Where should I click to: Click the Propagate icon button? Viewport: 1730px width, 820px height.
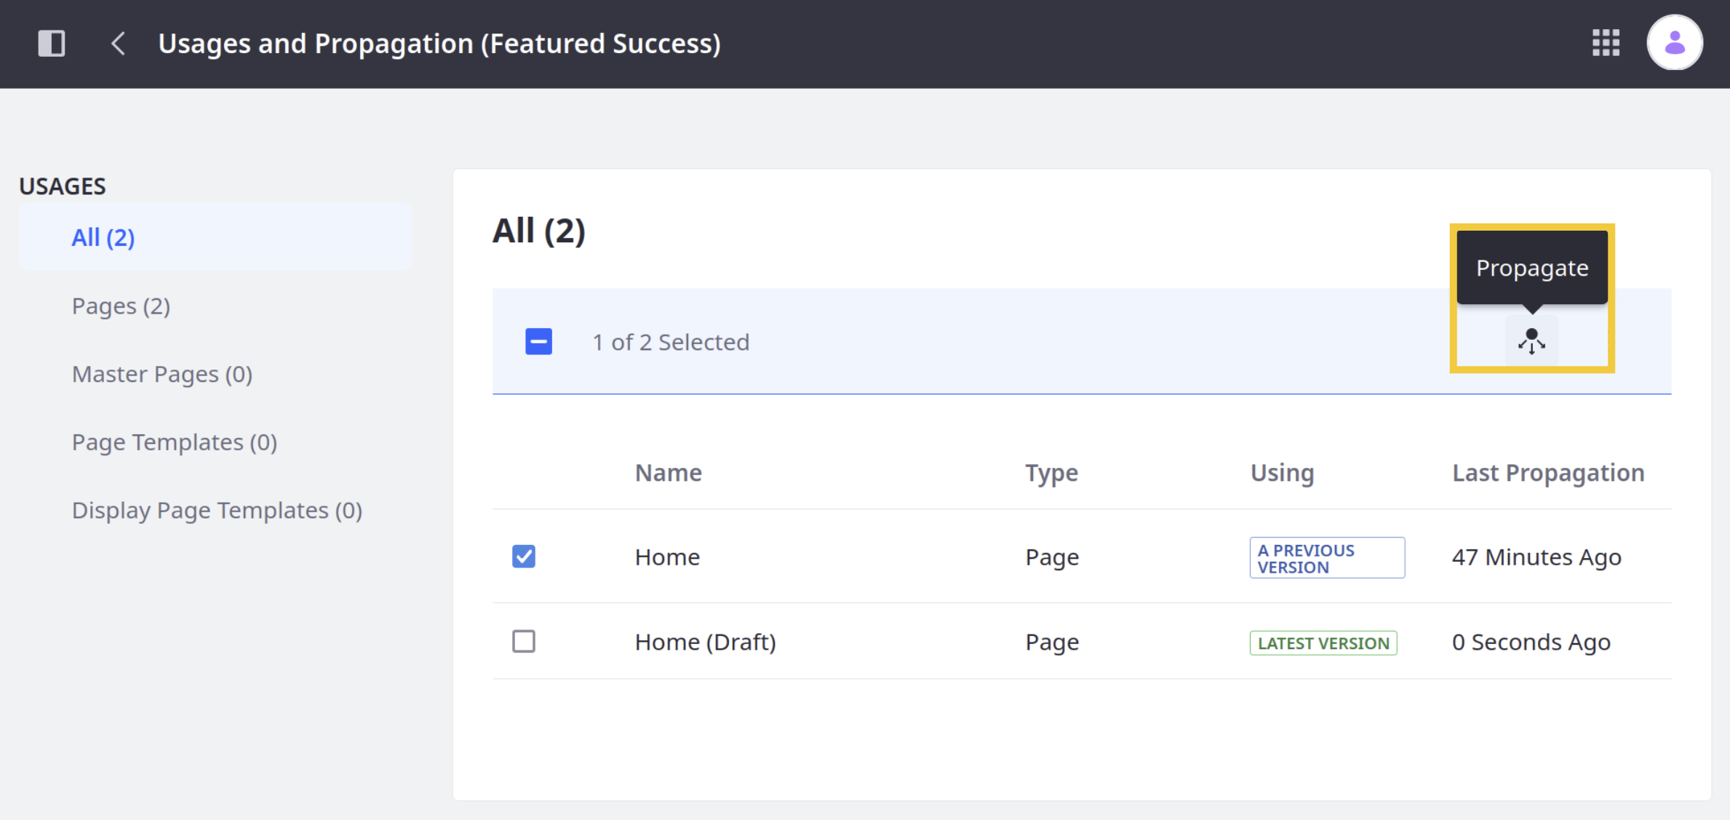tap(1533, 342)
